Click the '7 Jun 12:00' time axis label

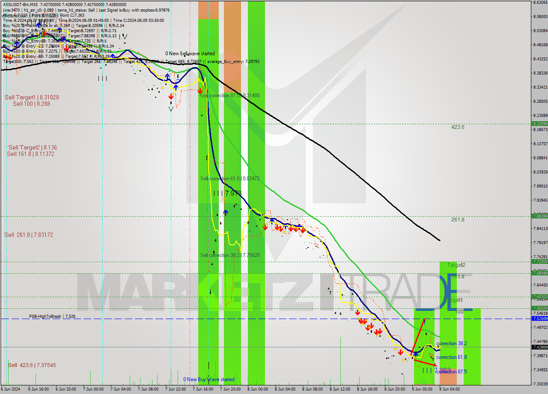[x=176, y=389]
